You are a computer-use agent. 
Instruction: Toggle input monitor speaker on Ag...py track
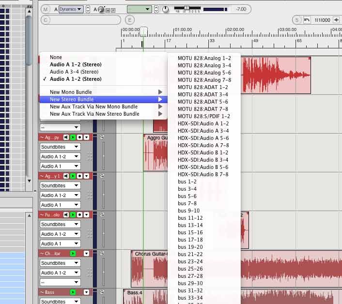66,137
